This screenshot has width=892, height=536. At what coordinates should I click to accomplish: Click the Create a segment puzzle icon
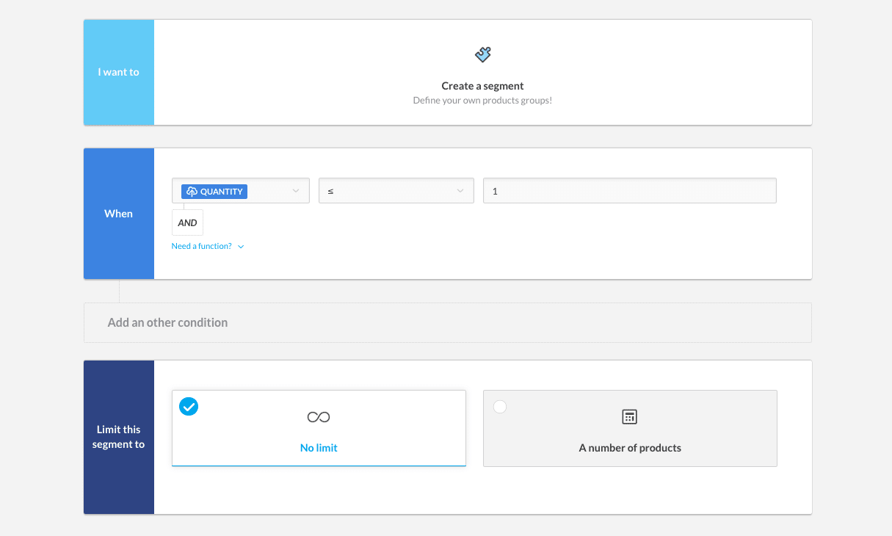(483, 54)
